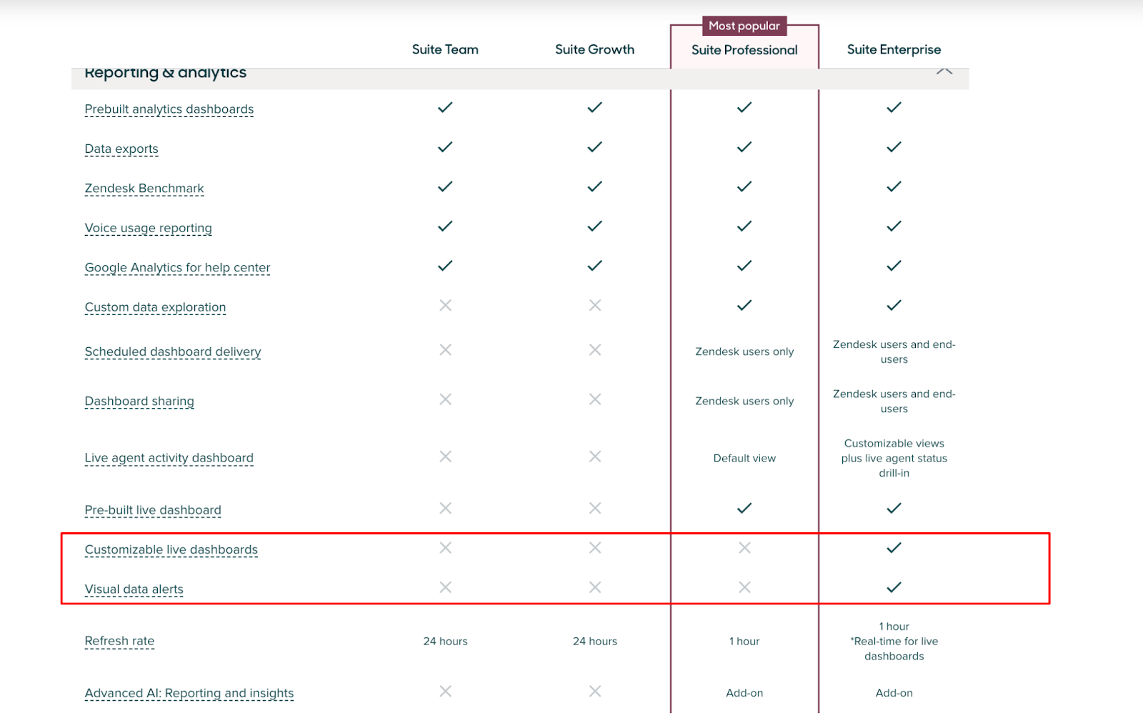Click the Voice usage reporting checkmark under Suite Team
Viewport: 1143px width, 718px height.
coord(444,226)
